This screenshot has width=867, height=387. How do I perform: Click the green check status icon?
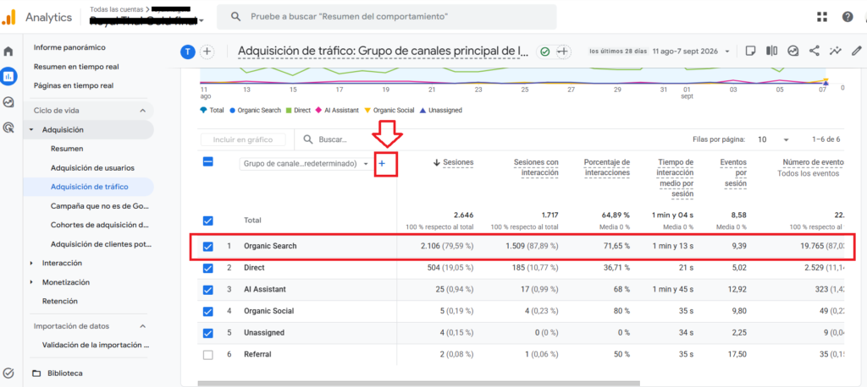click(545, 52)
